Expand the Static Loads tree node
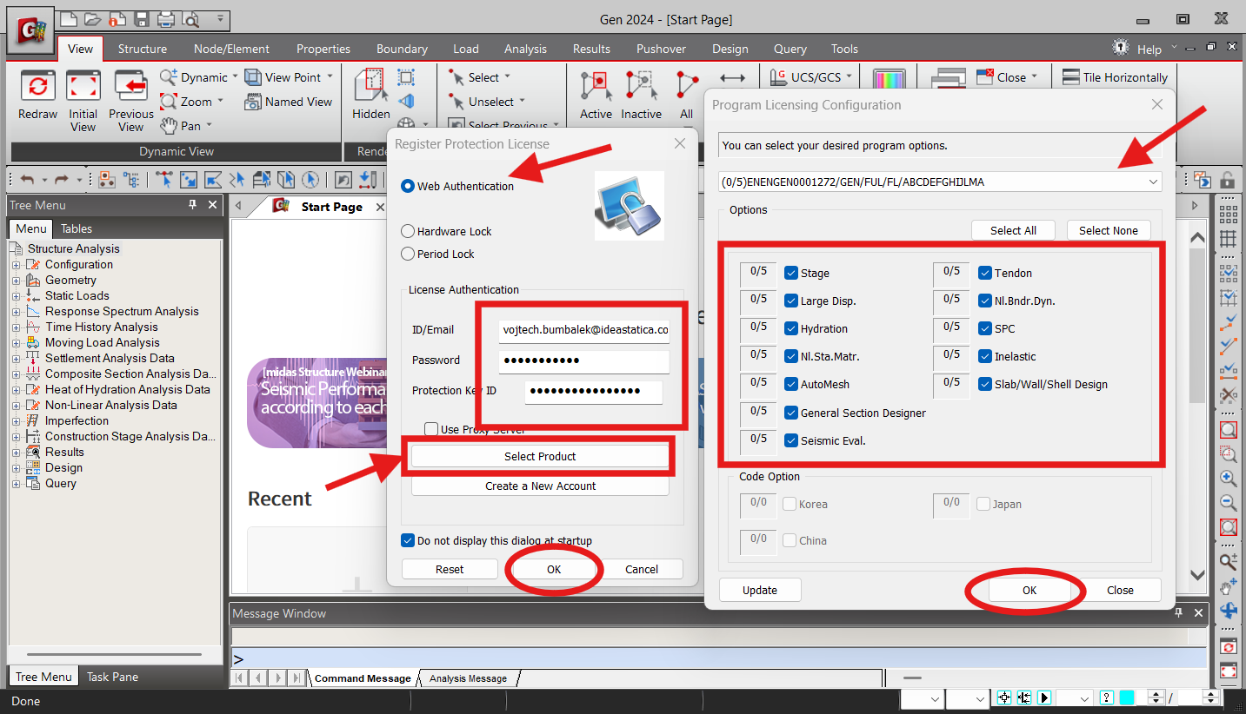 [x=16, y=296]
